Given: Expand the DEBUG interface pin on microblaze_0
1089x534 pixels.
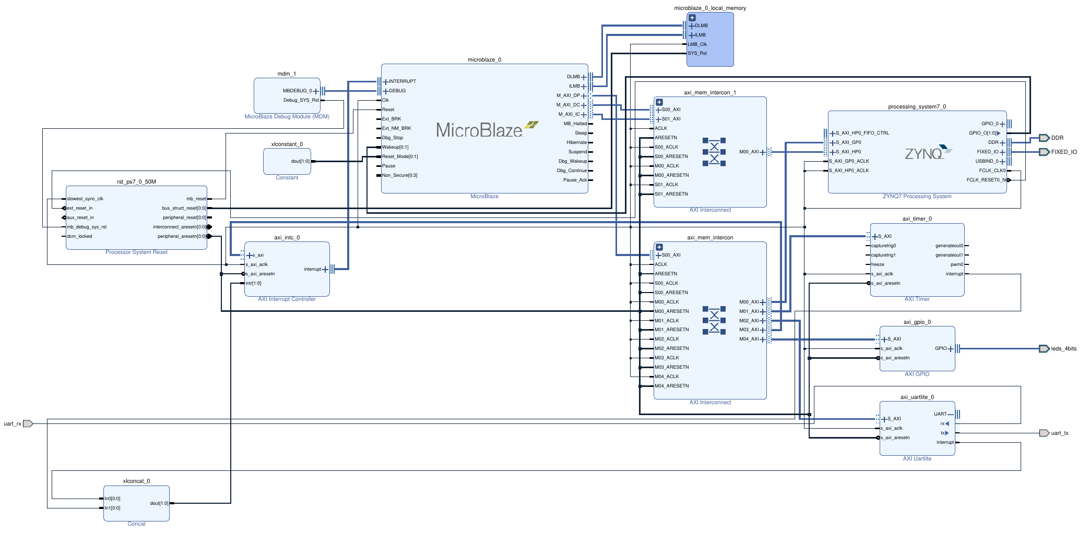Looking at the screenshot, I should tap(386, 91).
